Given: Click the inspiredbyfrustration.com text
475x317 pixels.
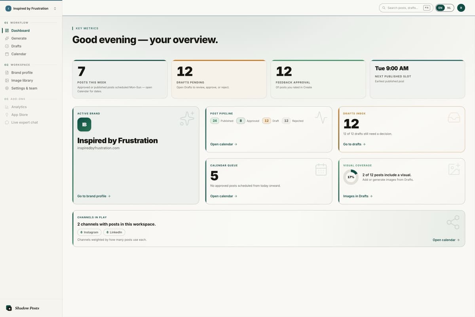Looking at the screenshot, I should click(98, 148).
